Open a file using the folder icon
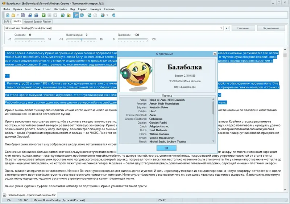290x204 pixels. point(13,15)
